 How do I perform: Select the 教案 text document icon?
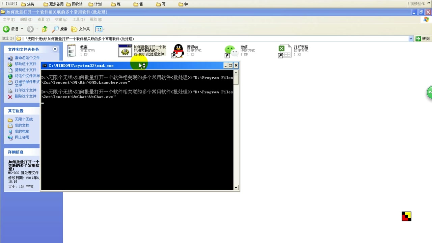pos(72,51)
